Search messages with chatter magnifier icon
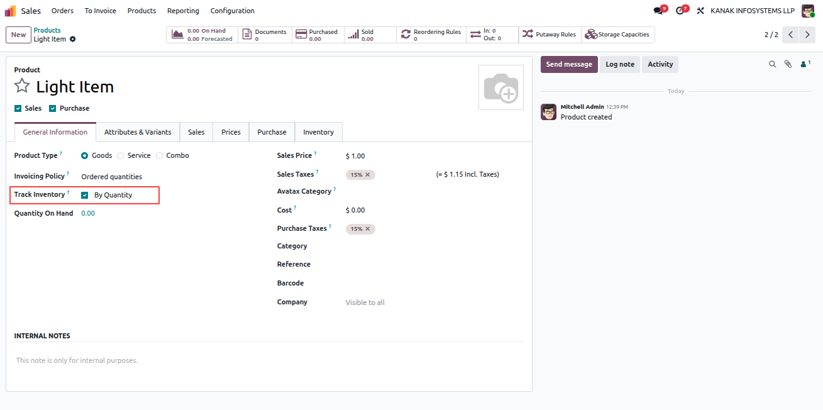 [773, 64]
